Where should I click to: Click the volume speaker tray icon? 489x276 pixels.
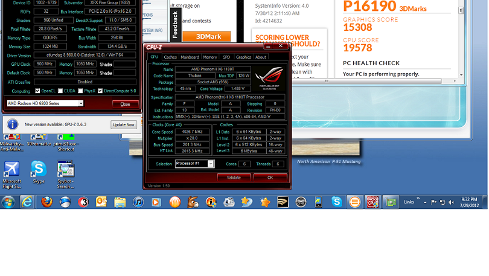(x=451, y=202)
